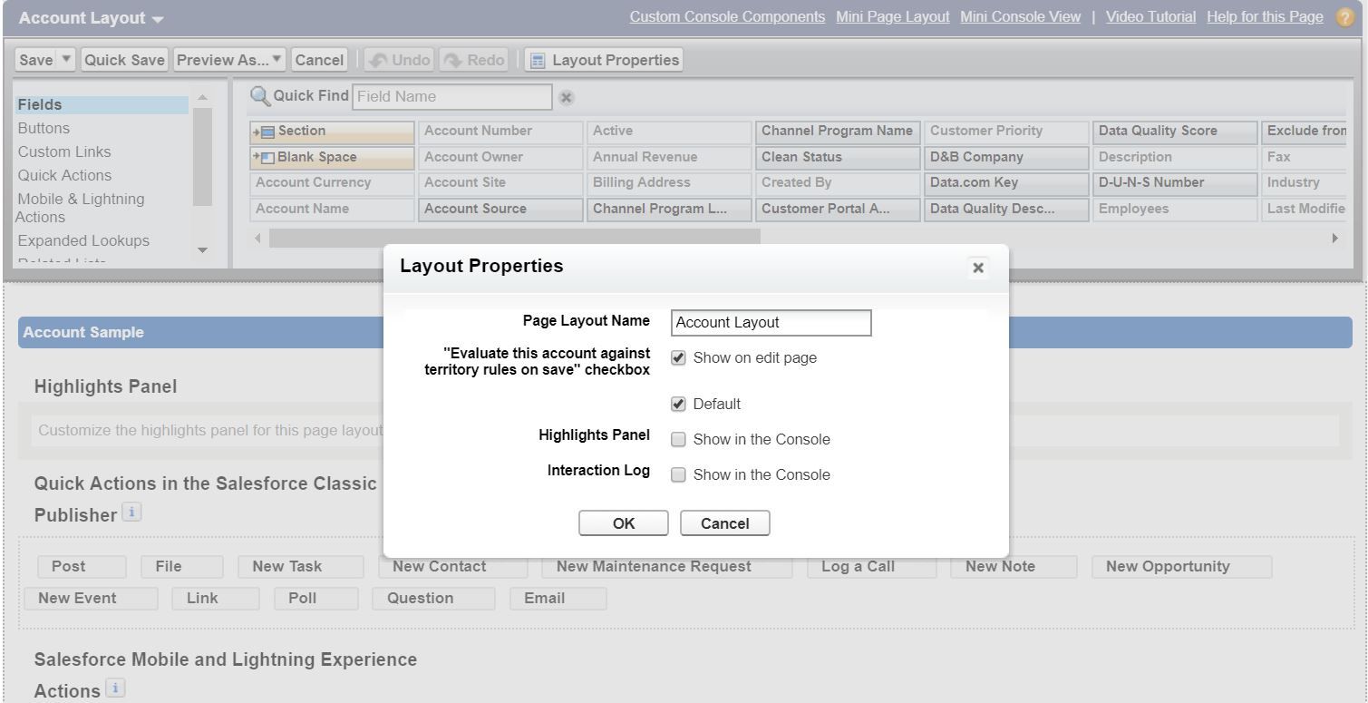This screenshot has width=1368, height=703.
Task: Enable Interaction Log Show in the Console
Action: click(678, 474)
